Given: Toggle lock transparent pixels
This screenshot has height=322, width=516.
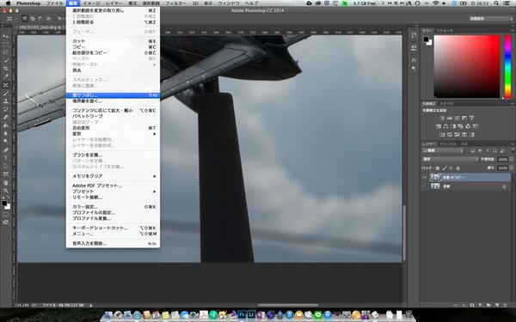Looking at the screenshot, I should pyautogui.click(x=438, y=168).
